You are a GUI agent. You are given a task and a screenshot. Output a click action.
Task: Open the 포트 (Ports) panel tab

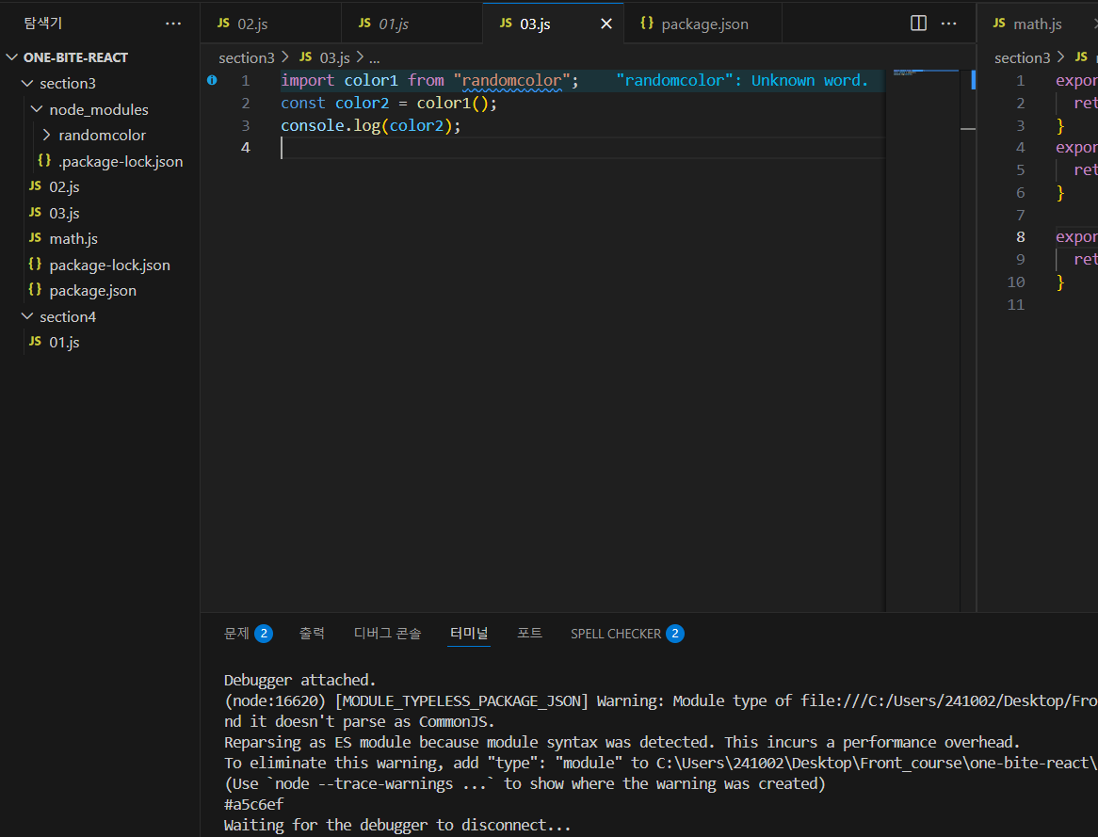[529, 634]
